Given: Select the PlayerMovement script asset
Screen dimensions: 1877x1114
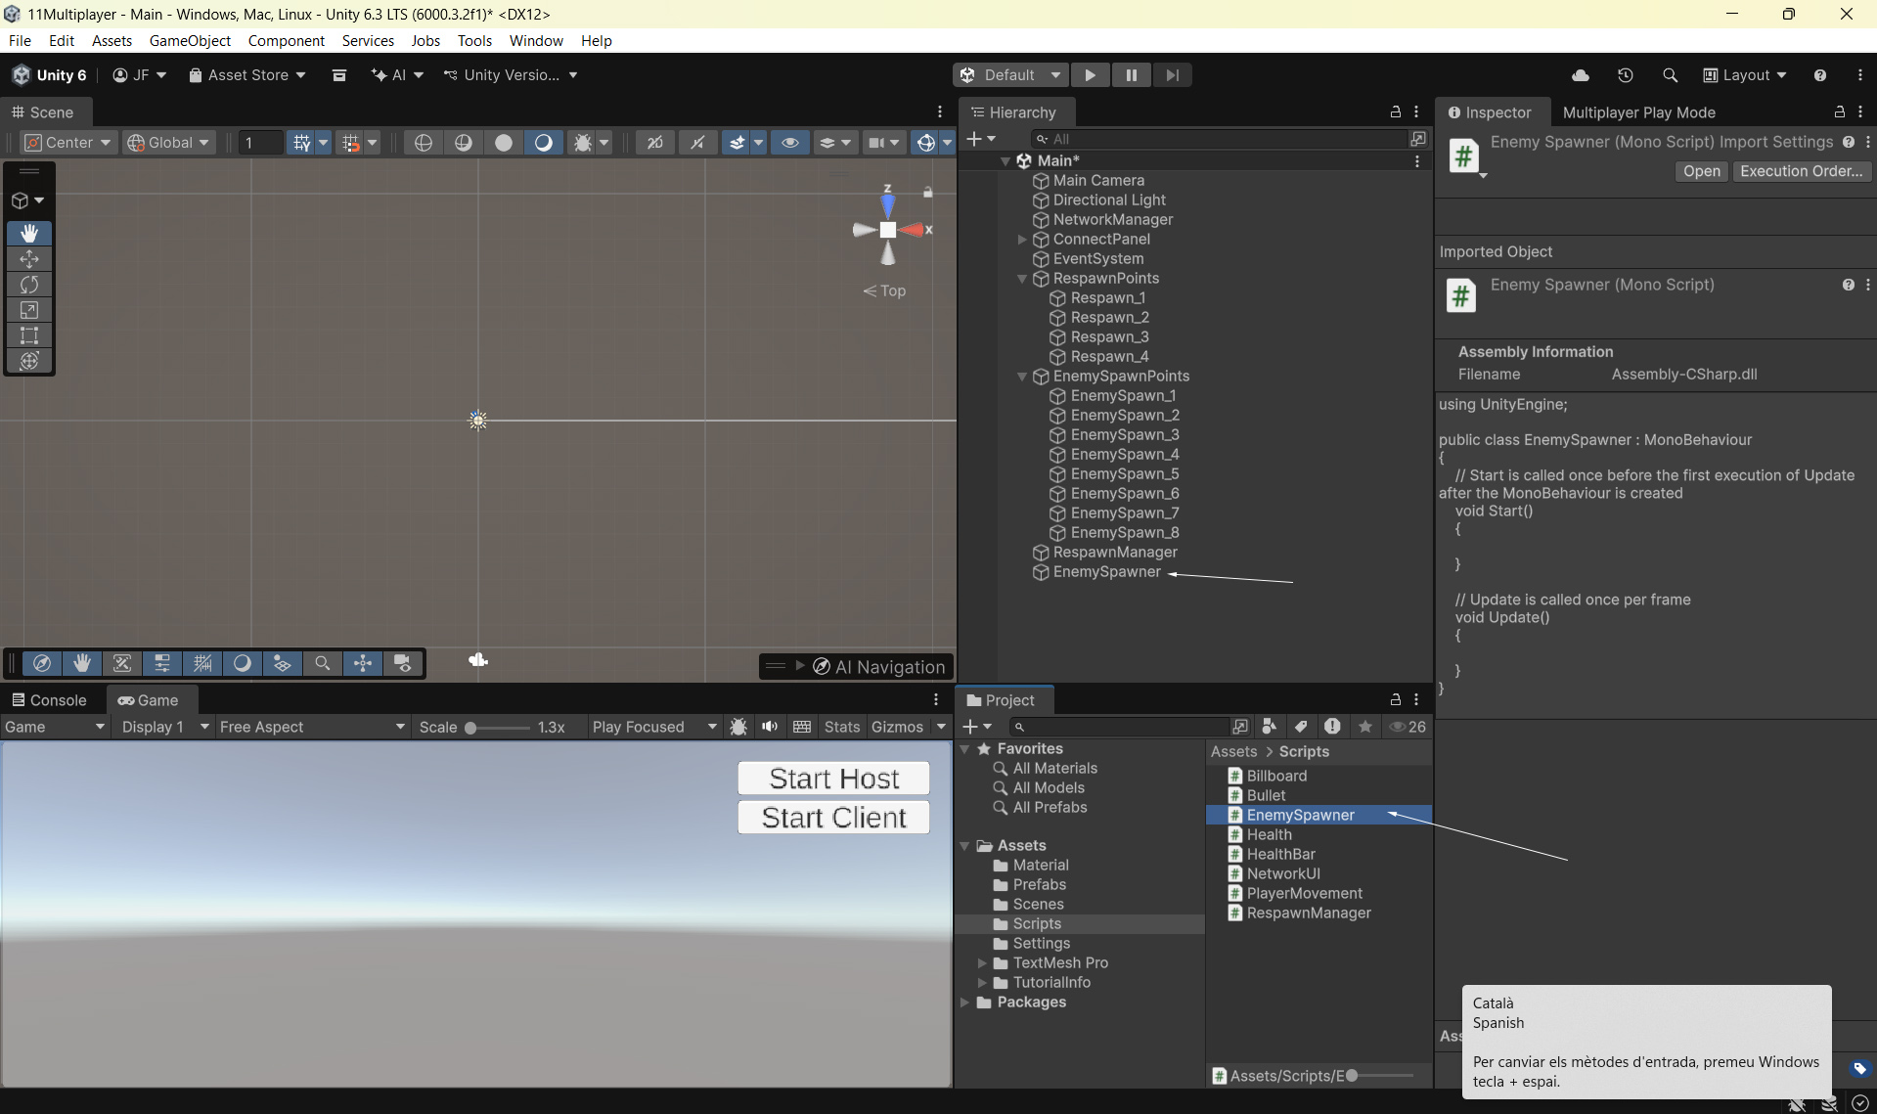Looking at the screenshot, I should pos(1304,893).
